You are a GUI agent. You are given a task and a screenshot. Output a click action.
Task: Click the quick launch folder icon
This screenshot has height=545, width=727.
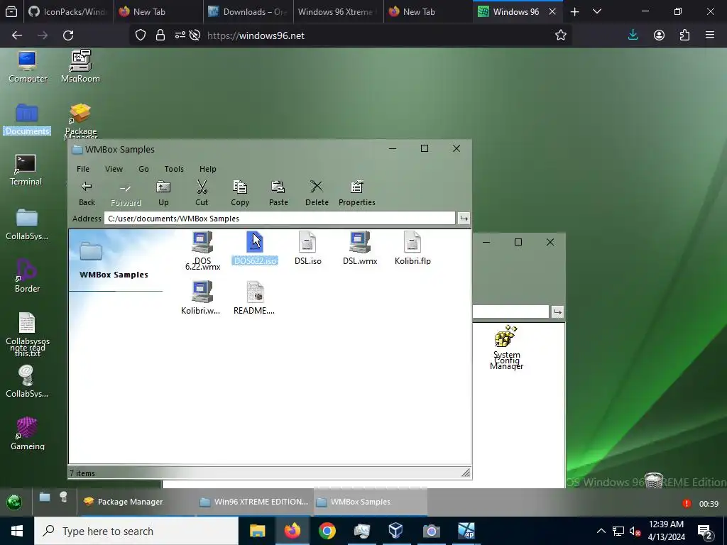pyautogui.click(x=45, y=497)
